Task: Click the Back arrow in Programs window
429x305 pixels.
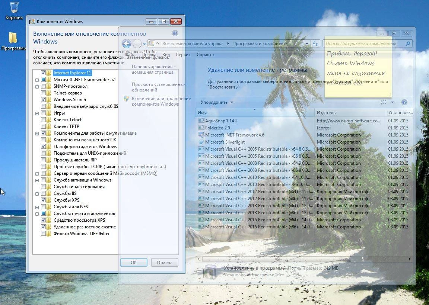Action: 127,44
